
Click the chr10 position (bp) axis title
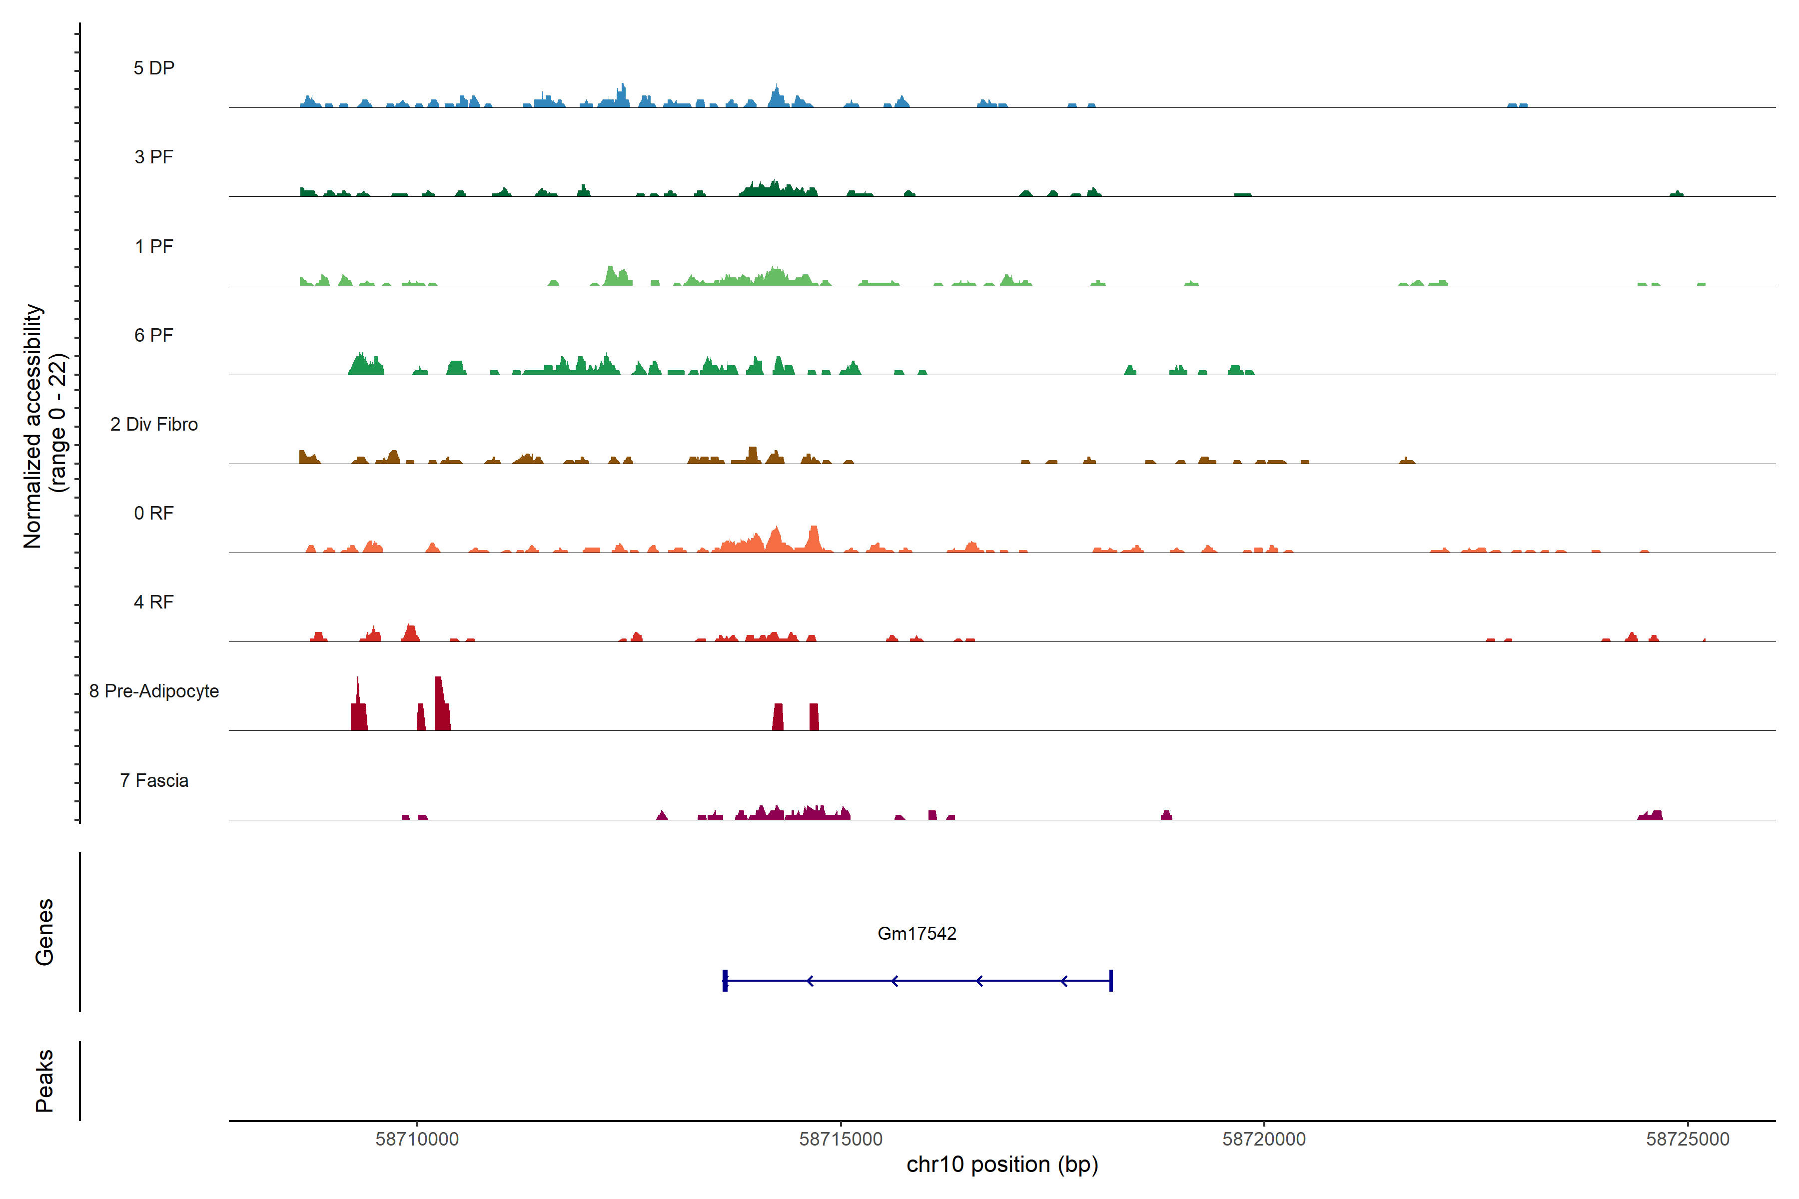1002,1165
